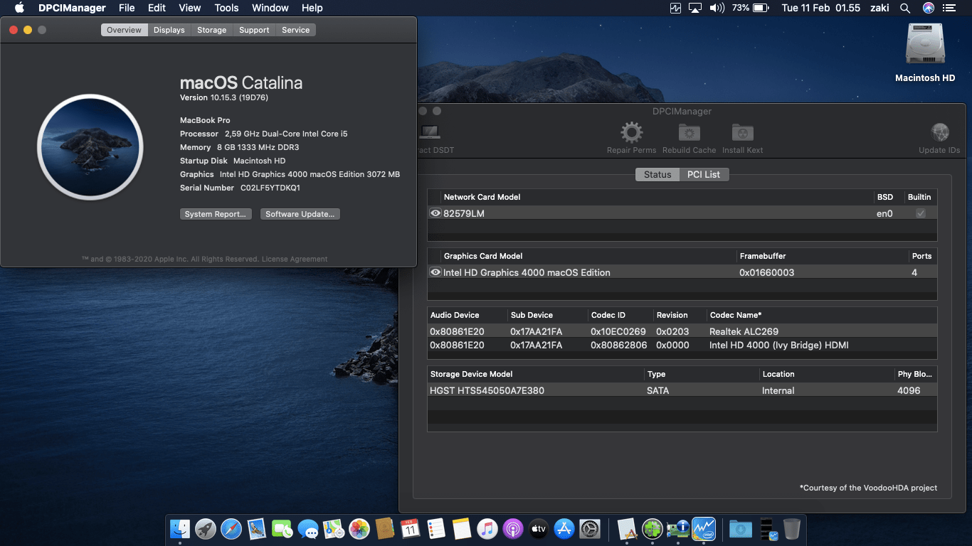Click the Update IDs globe icon

(940, 132)
